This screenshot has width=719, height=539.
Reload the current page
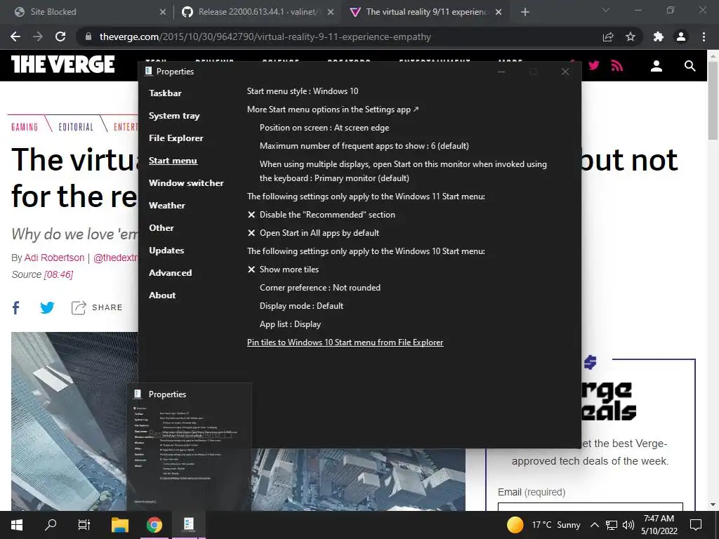(x=60, y=36)
